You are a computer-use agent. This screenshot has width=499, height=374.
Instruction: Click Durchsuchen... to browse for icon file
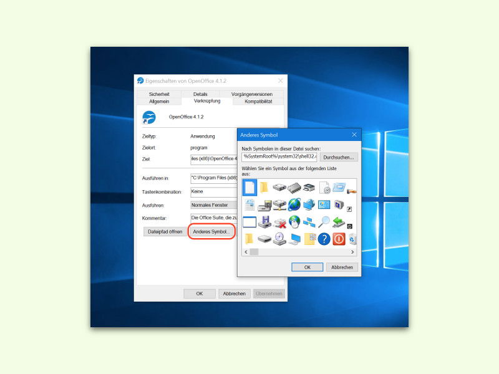339,157
